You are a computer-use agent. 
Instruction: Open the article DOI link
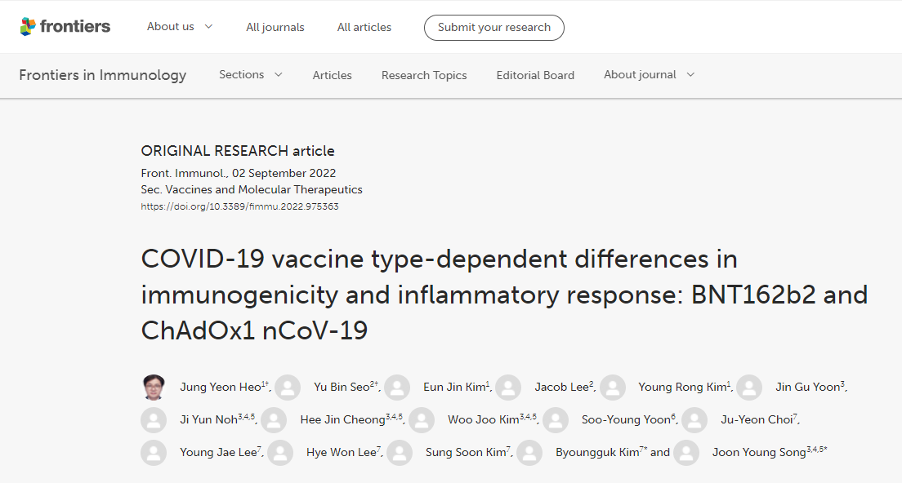tap(240, 206)
